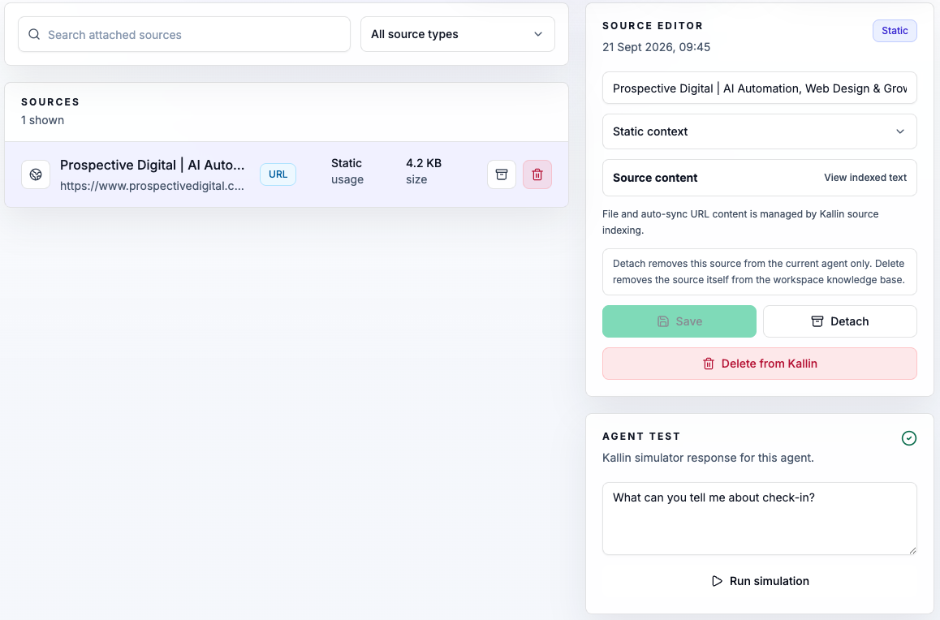Click the URL badge in source row

pos(278,174)
